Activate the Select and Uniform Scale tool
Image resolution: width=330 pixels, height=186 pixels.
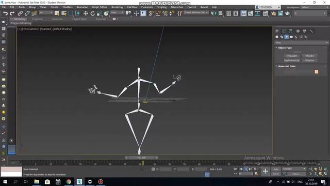(x=100, y=13)
